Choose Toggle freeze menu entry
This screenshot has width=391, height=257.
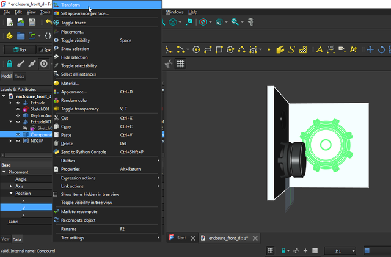tap(106, 23)
